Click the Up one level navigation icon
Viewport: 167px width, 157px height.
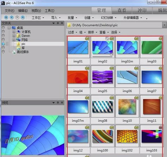(x=23, y=18)
